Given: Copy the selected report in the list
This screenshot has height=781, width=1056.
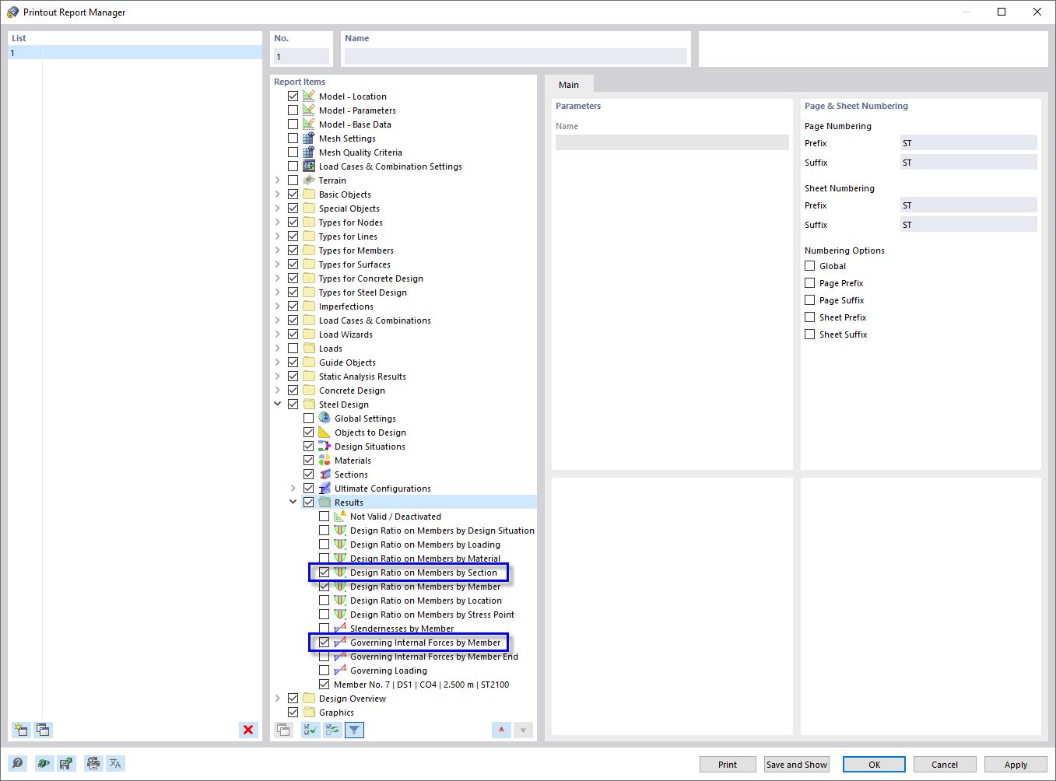Looking at the screenshot, I should click(x=43, y=730).
